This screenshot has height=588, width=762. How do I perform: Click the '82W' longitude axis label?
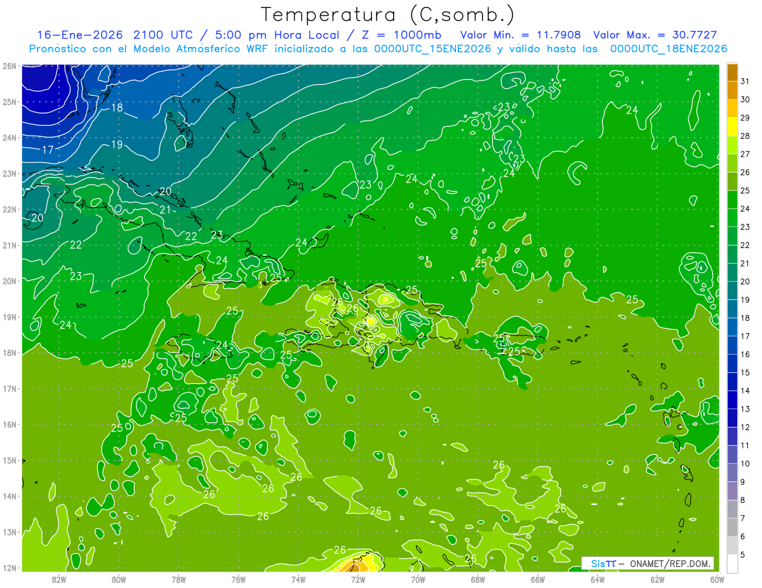[x=59, y=579]
